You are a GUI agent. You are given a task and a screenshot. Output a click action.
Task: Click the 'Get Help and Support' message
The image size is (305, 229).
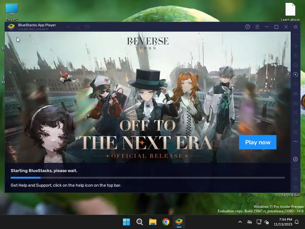pos(66,185)
